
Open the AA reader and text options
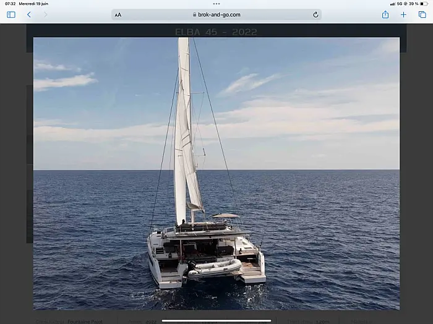118,15
